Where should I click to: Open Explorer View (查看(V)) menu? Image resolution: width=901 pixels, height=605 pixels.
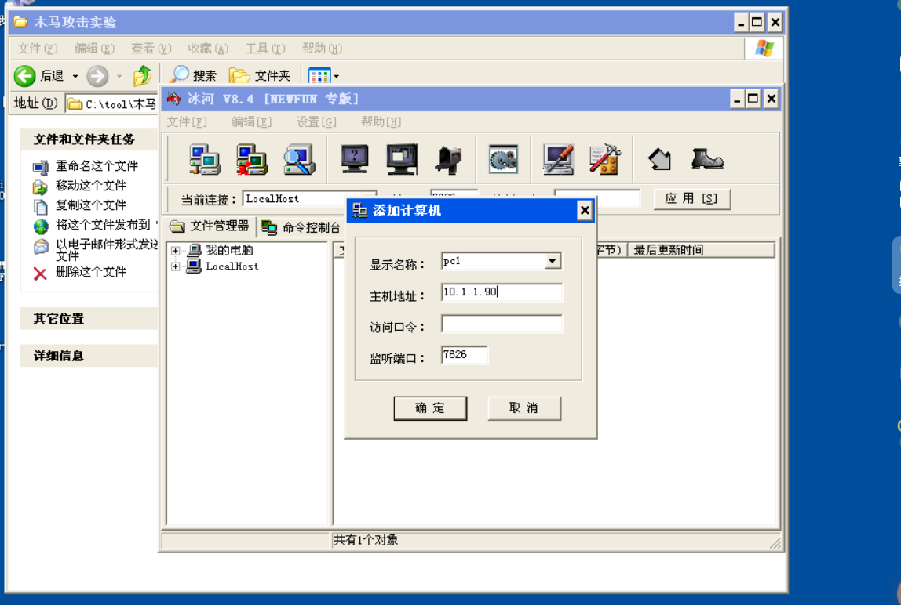[151, 49]
